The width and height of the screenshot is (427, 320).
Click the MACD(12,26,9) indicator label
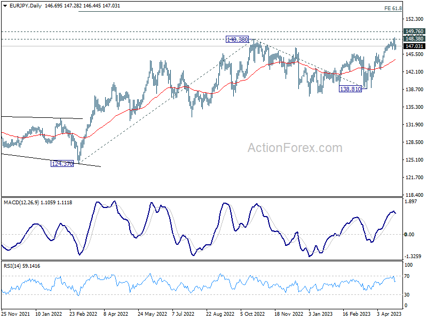click(21, 203)
